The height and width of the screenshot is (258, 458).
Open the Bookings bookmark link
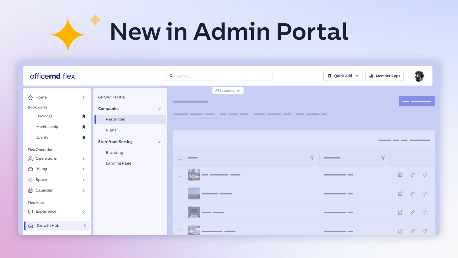coord(44,116)
